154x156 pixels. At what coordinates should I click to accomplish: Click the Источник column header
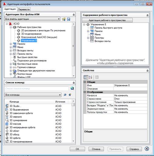click(61, 102)
